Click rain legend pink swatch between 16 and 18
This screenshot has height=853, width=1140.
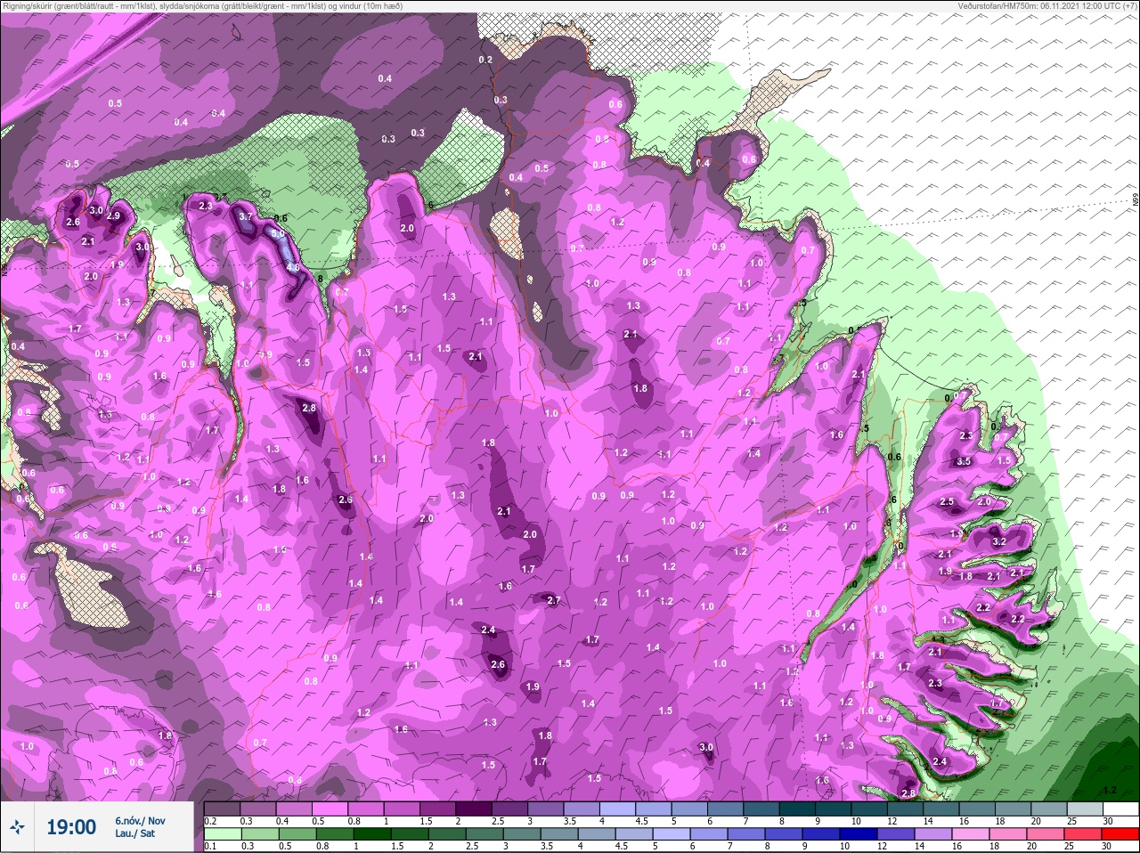tap(971, 834)
